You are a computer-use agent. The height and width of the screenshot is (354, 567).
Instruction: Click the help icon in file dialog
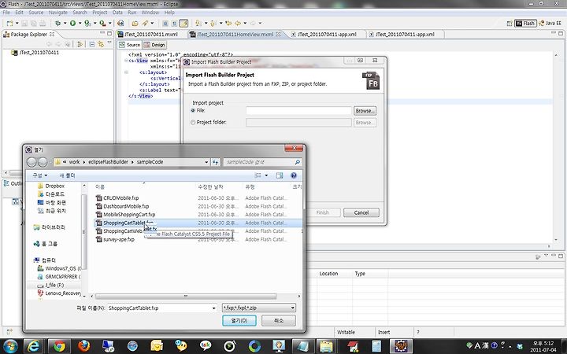pos(294,175)
